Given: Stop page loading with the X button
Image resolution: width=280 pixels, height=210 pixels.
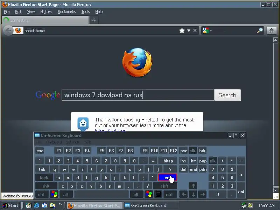Looking at the screenshot, I should 195,30.
